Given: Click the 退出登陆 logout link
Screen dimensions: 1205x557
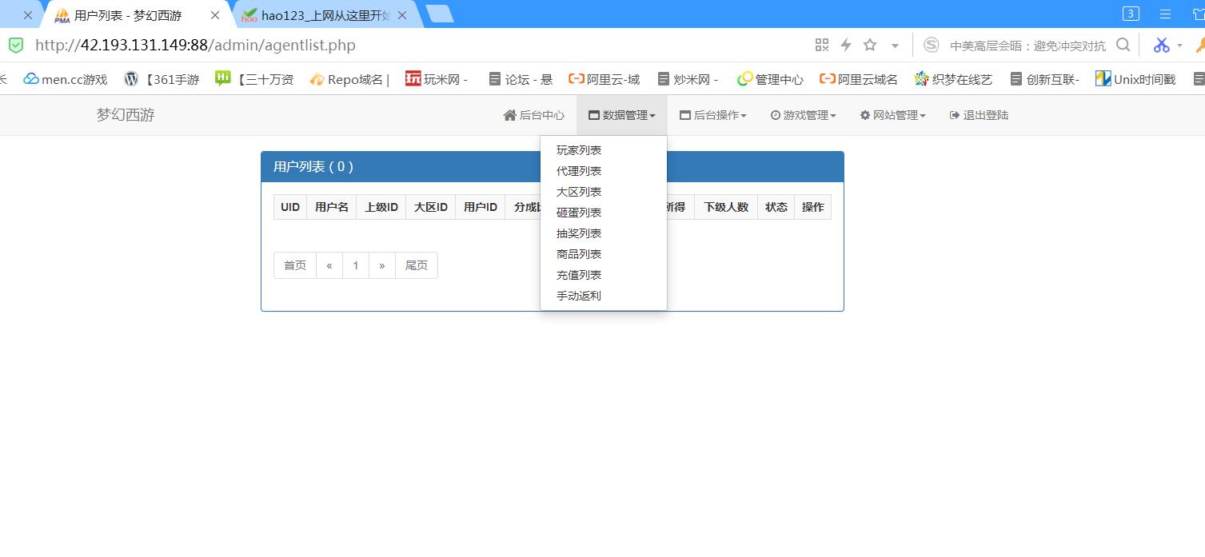Looking at the screenshot, I should click(x=979, y=115).
